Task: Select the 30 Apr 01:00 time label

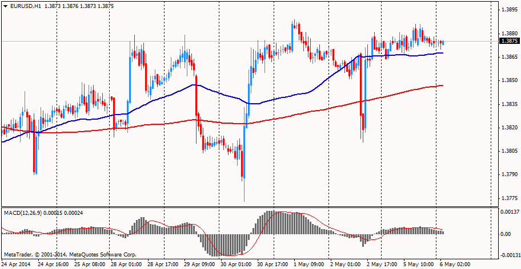Action: [236, 264]
